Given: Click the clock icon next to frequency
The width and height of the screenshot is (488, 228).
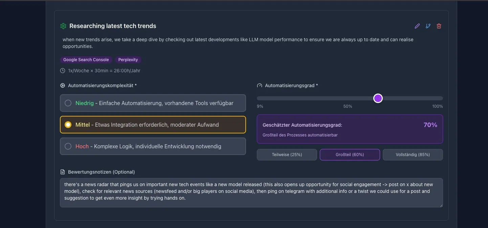Looking at the screenshot, I should [x=63, y=71].
